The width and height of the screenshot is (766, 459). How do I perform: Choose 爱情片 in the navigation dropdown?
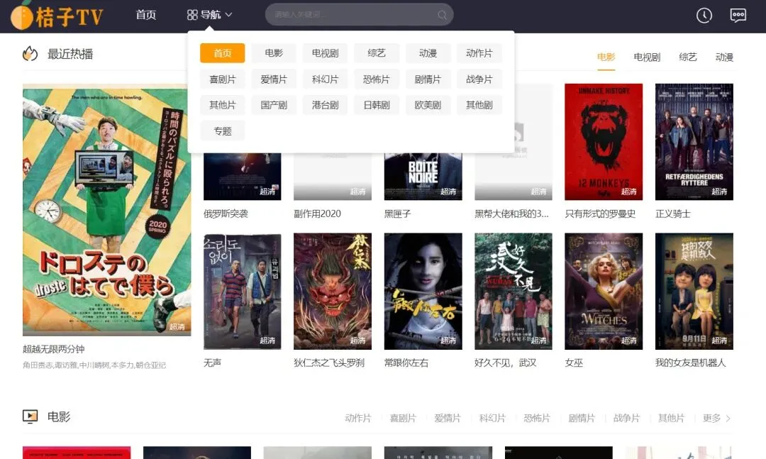(x=274, y=79)
